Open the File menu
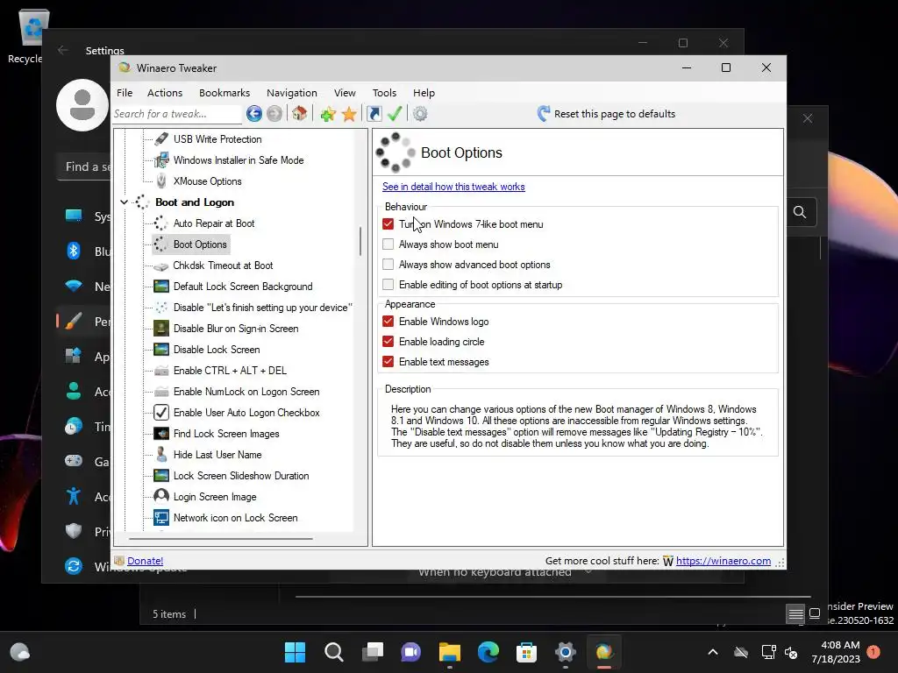 (125, 93)
